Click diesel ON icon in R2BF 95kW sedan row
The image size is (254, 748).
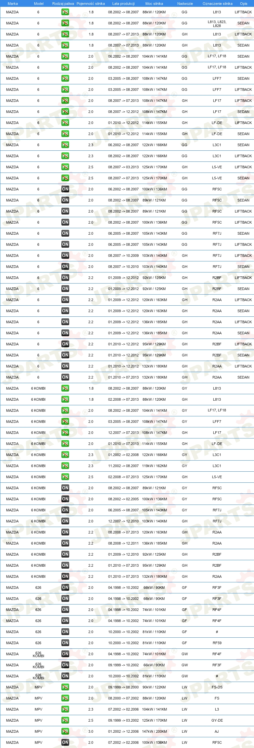coord(65,355)
